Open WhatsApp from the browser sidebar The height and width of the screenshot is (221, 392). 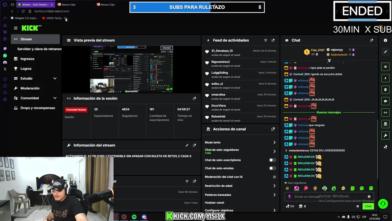(5, 56)
